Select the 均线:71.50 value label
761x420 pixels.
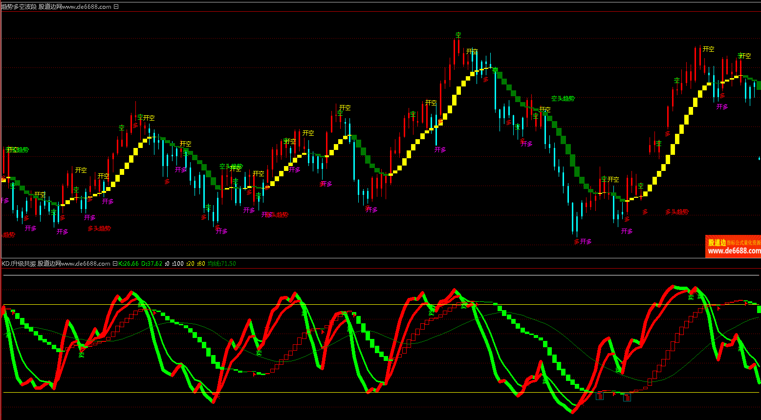click(221, 264)
